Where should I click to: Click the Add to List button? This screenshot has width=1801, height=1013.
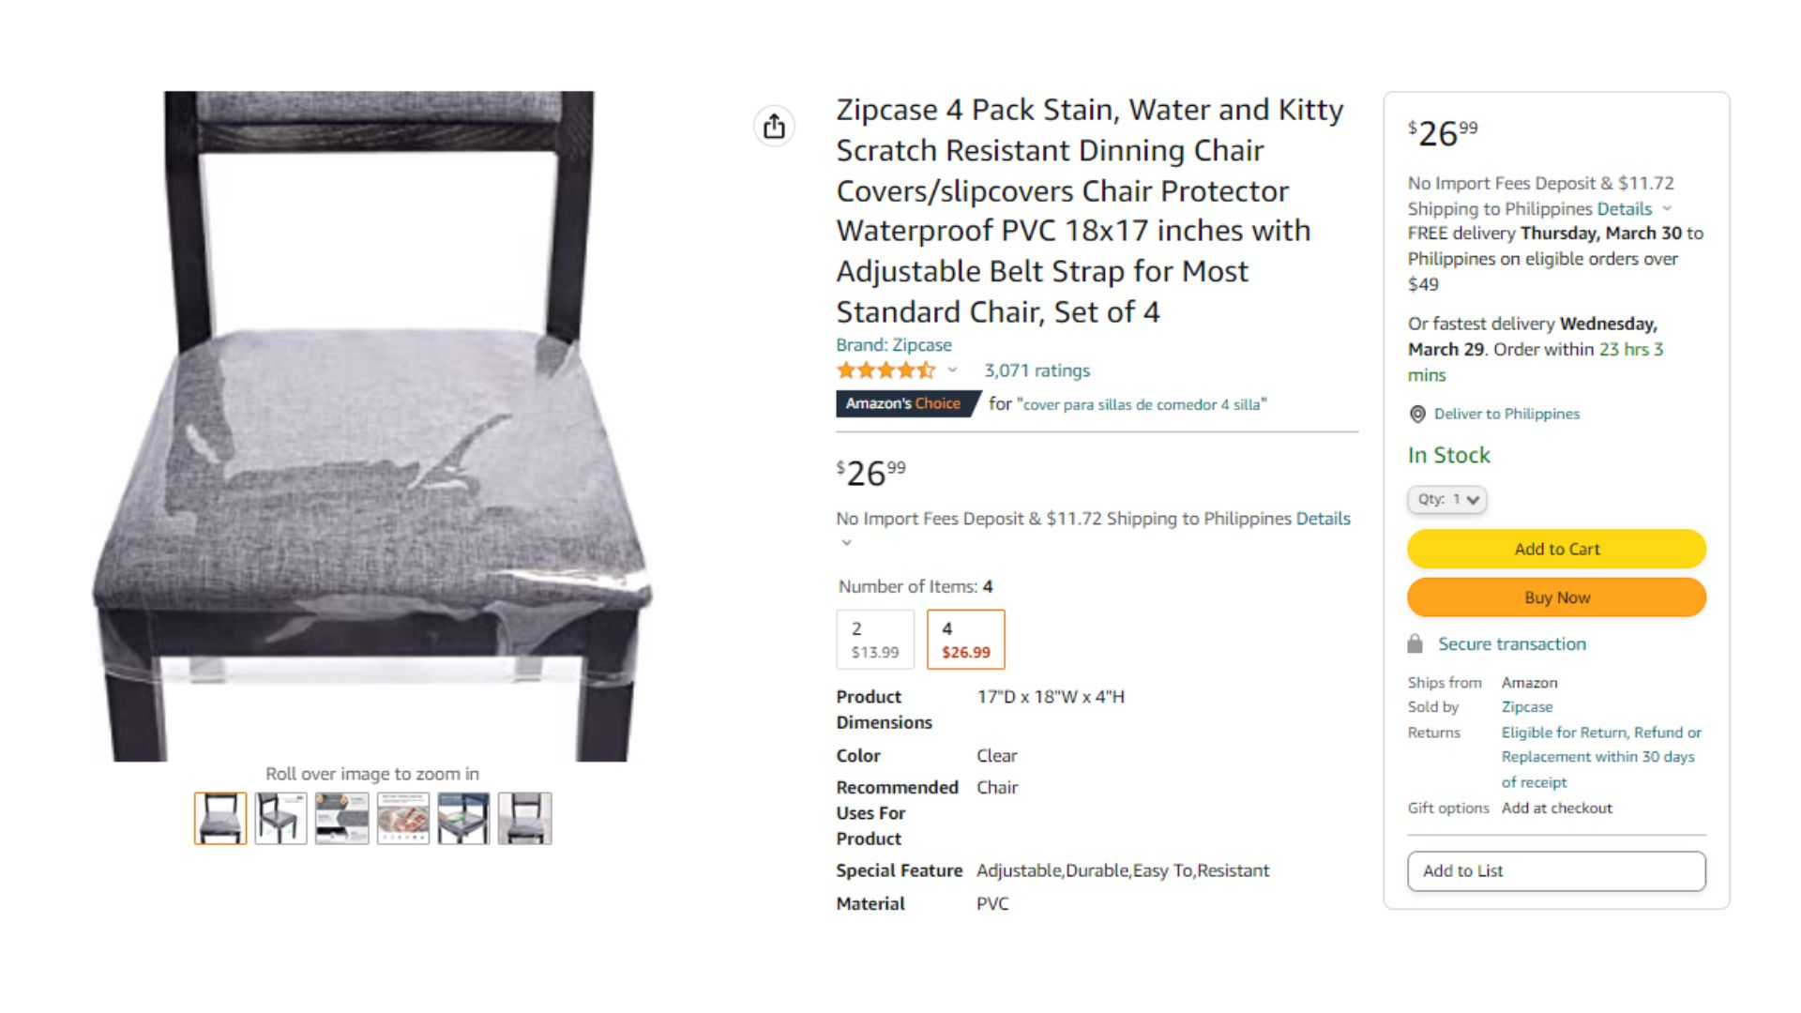click(1556, 871)
